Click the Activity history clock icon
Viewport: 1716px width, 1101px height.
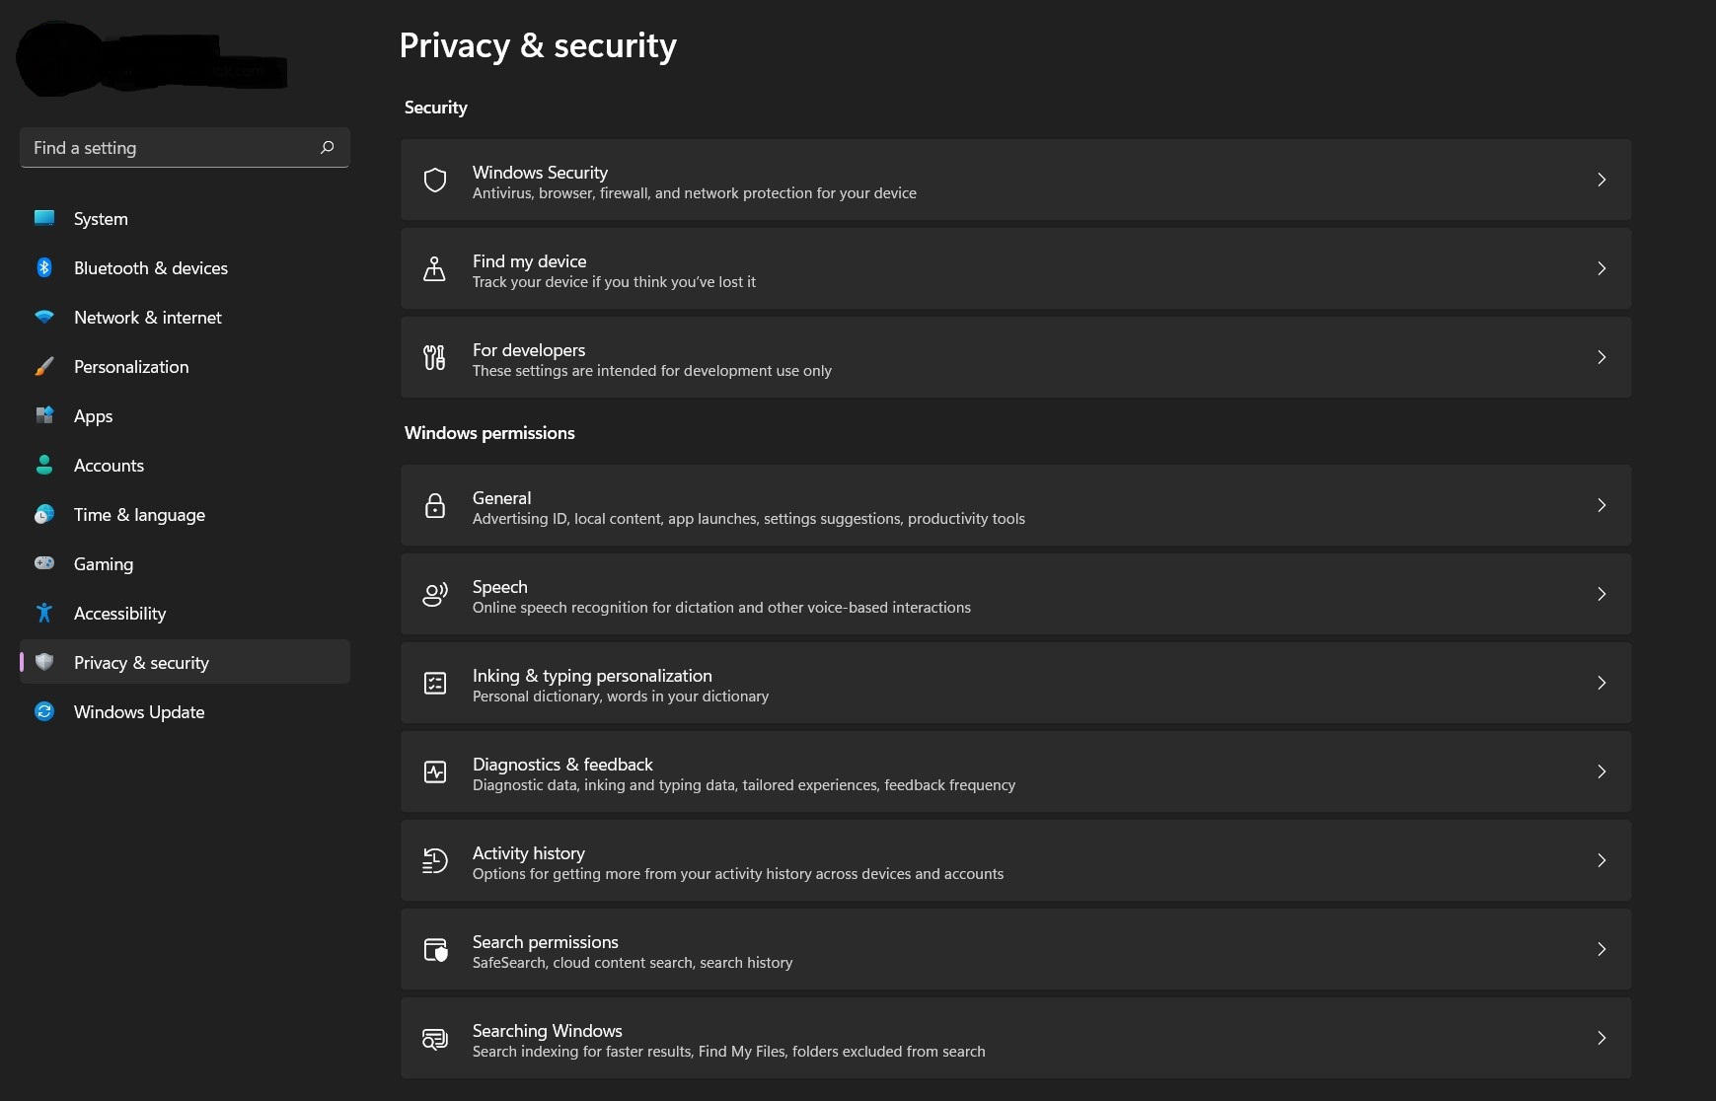pos(435,861)
